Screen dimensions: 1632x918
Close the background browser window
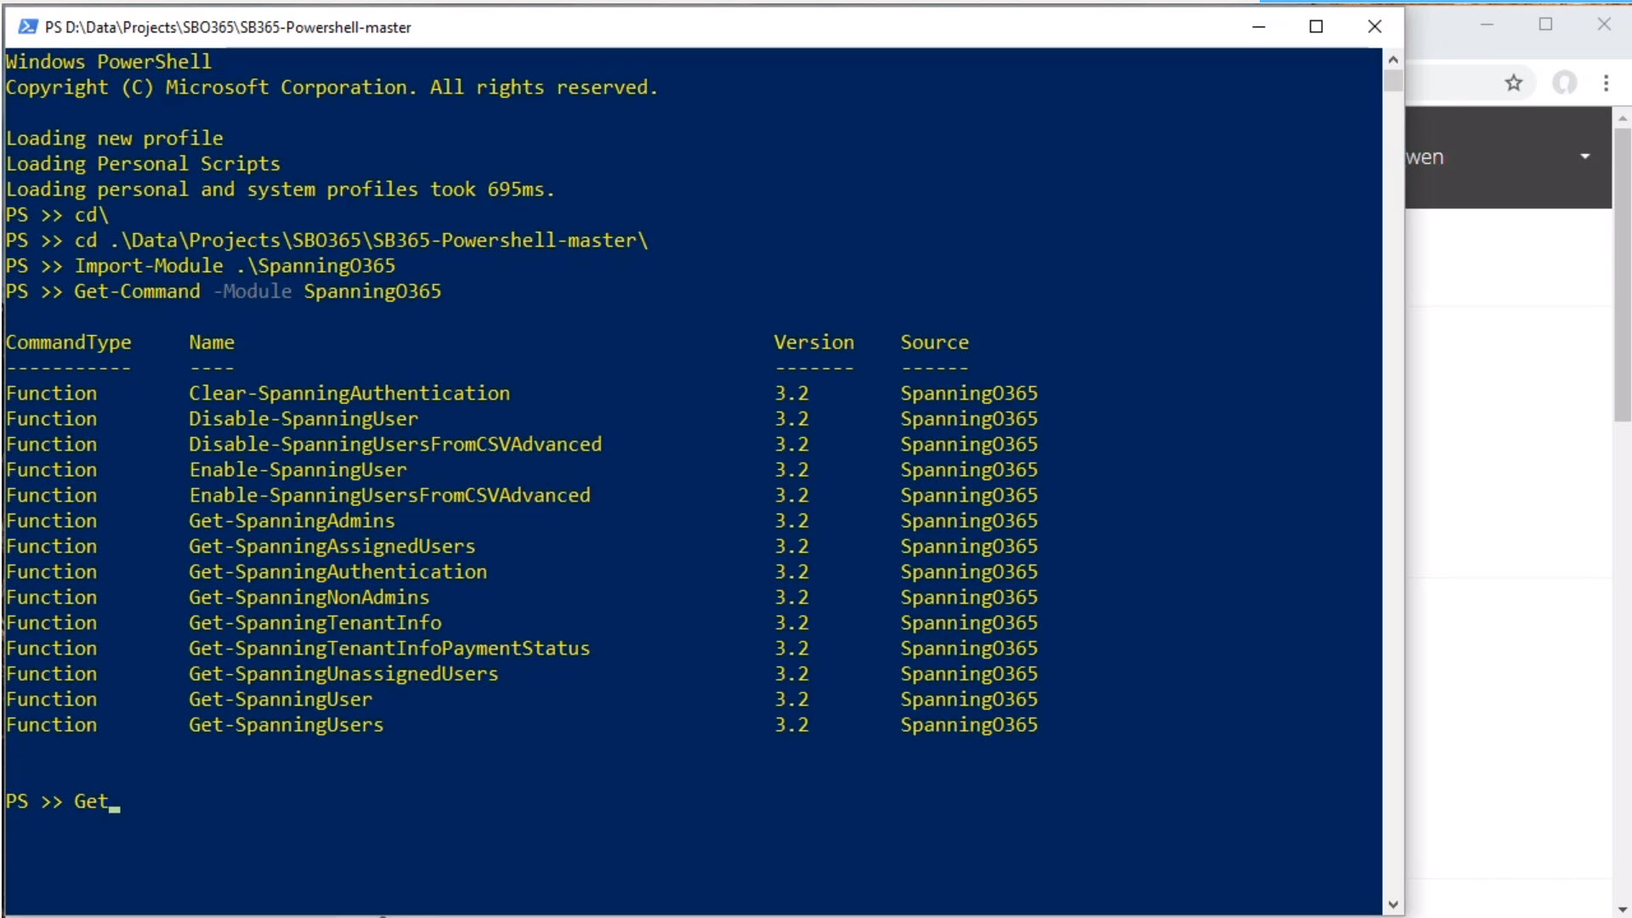point(1604,25)
